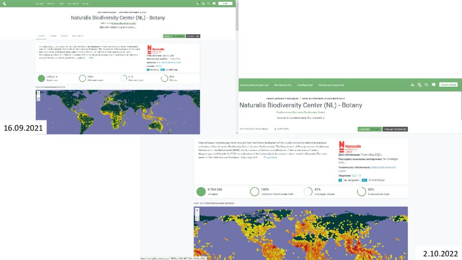The height and width of the screenshot is (260, 462).
Task: Follow publisher link under English page title
Action: (124, 23)
